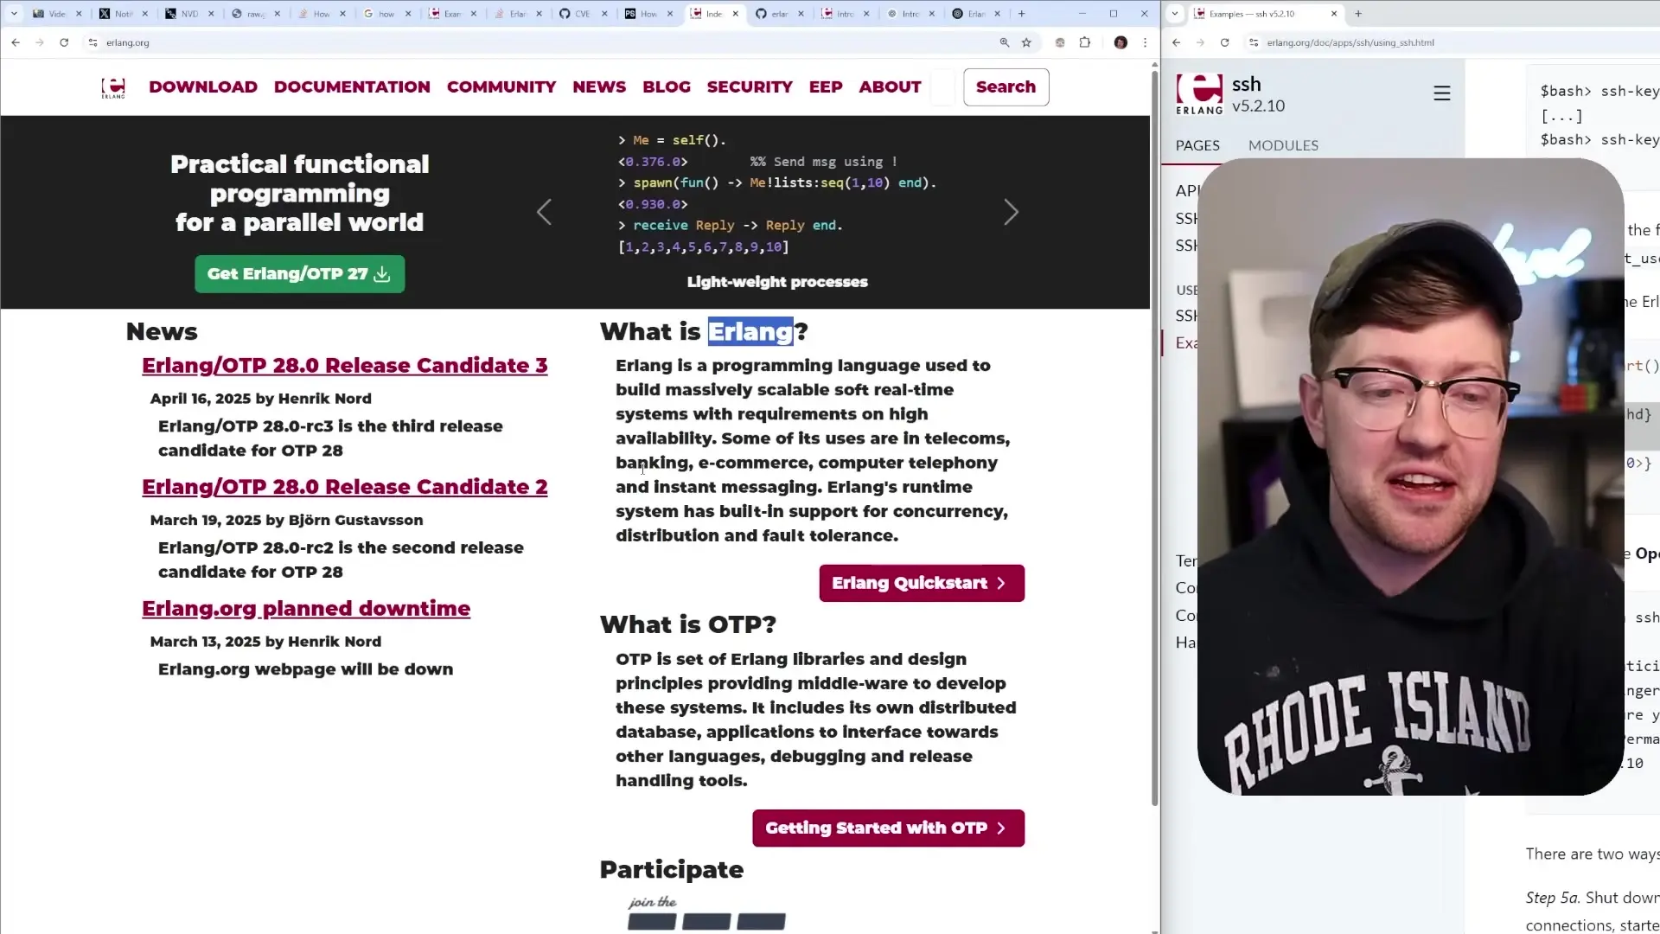Click the Search button on erlang.org
This screenshot has height=934, width=1660.
[1006, 86]
